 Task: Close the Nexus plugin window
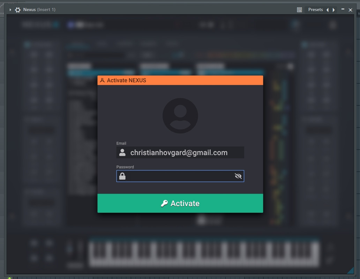pos(350,10)
